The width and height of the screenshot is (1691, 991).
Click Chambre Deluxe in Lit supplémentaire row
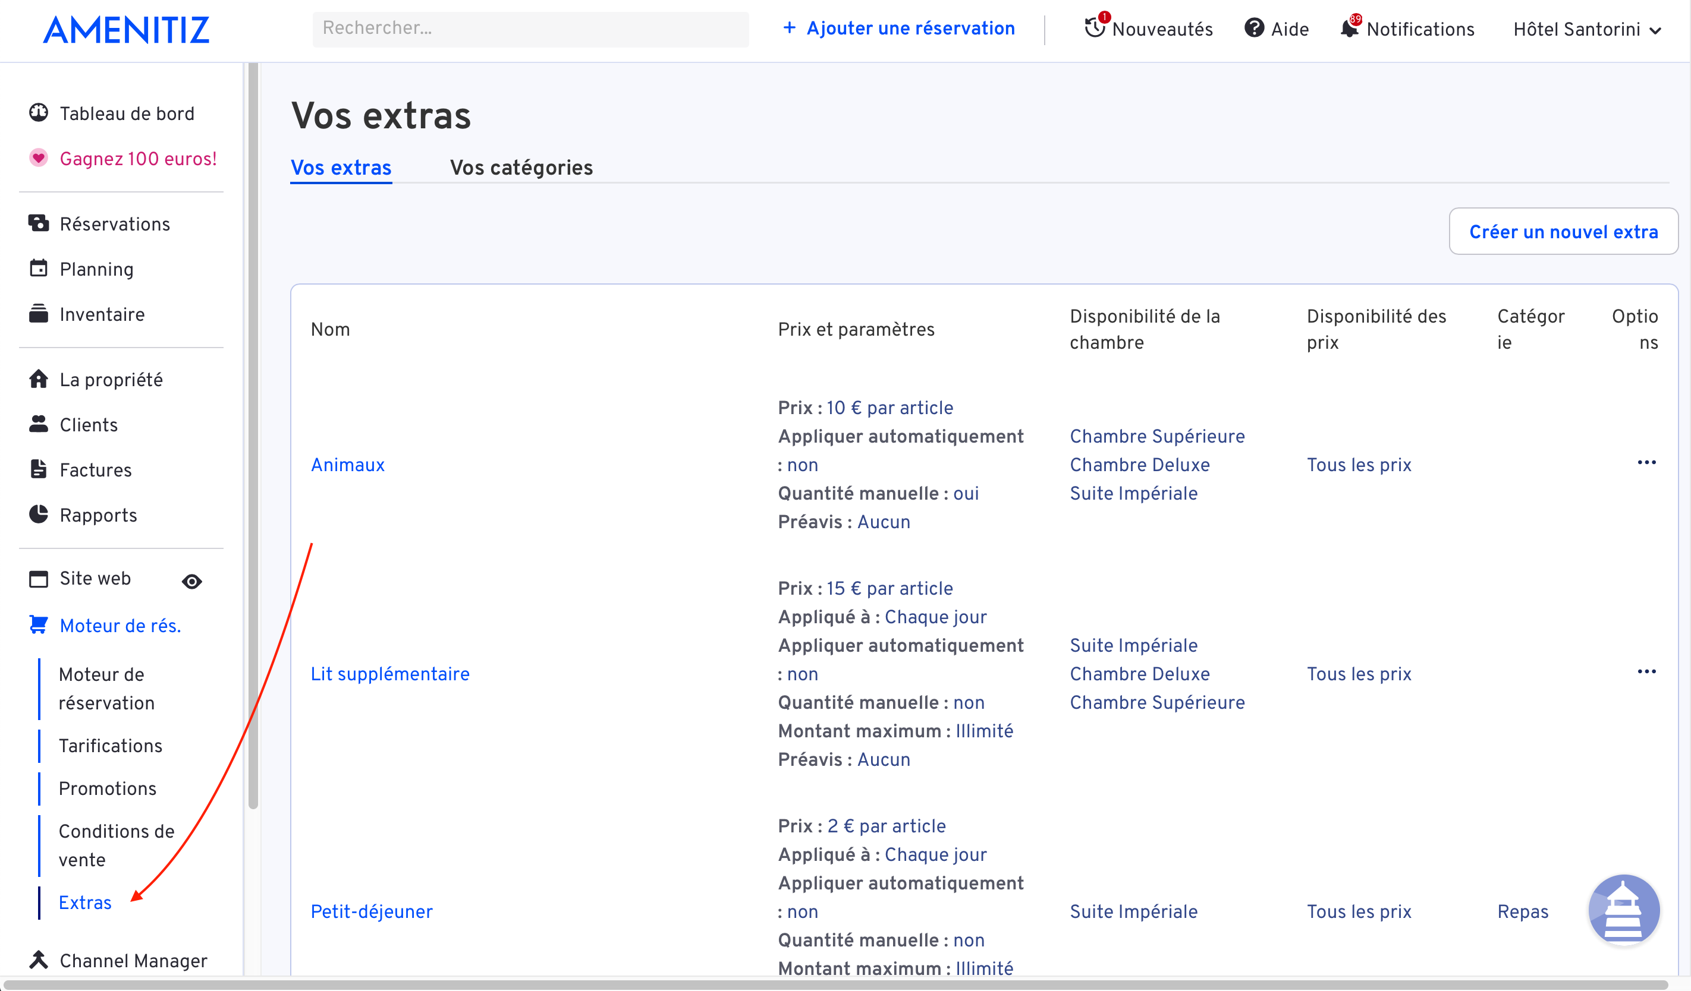pos(1139,674)
